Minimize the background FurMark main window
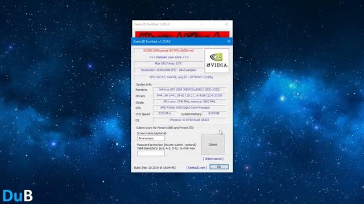This screenshot has height=204, width=364. 202,24
